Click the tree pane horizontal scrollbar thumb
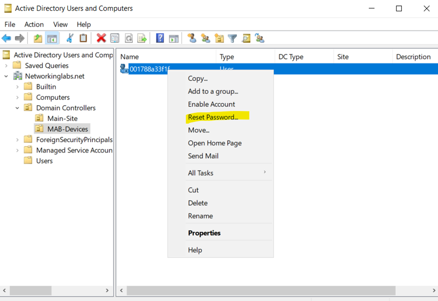Image resolution: width=438 pixels, height=301 pixels. [x=31, y=290]
